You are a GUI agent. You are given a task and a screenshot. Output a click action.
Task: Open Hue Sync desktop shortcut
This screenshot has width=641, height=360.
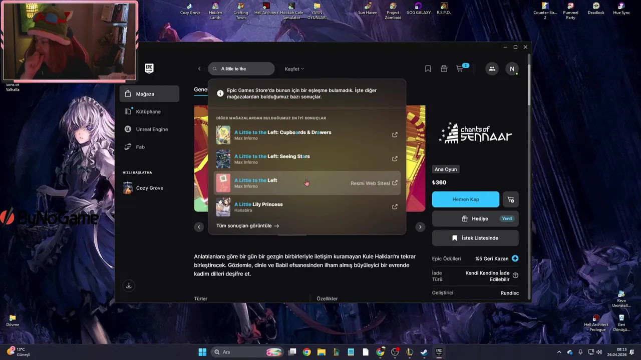(x=621, y=8)
